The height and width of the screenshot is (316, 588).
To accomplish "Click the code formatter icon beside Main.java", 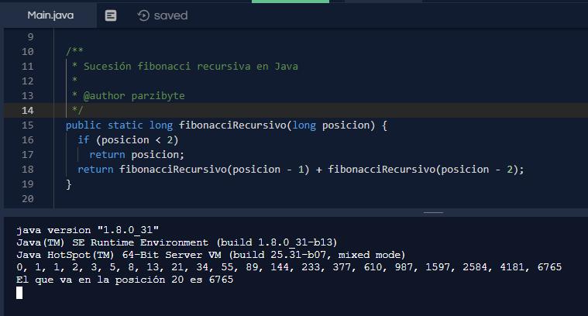I will point(111,15).
